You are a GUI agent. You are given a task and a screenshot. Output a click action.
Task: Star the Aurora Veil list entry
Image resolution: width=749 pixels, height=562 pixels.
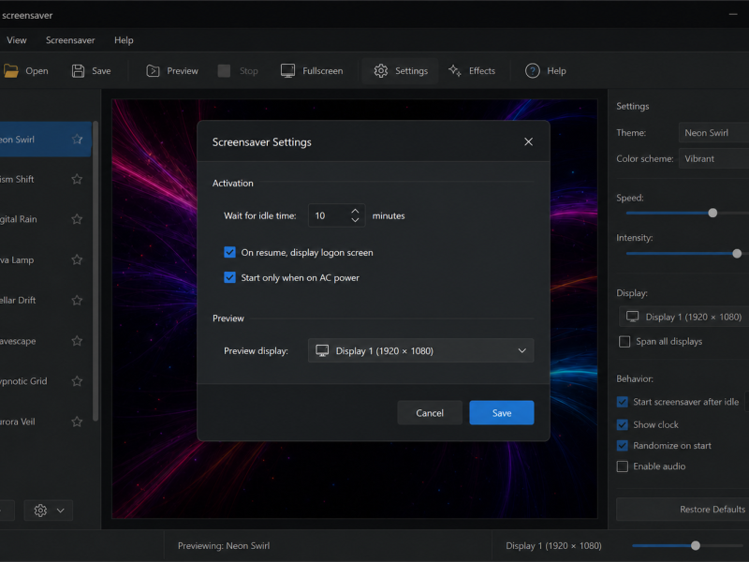click(x=77, y=421)
